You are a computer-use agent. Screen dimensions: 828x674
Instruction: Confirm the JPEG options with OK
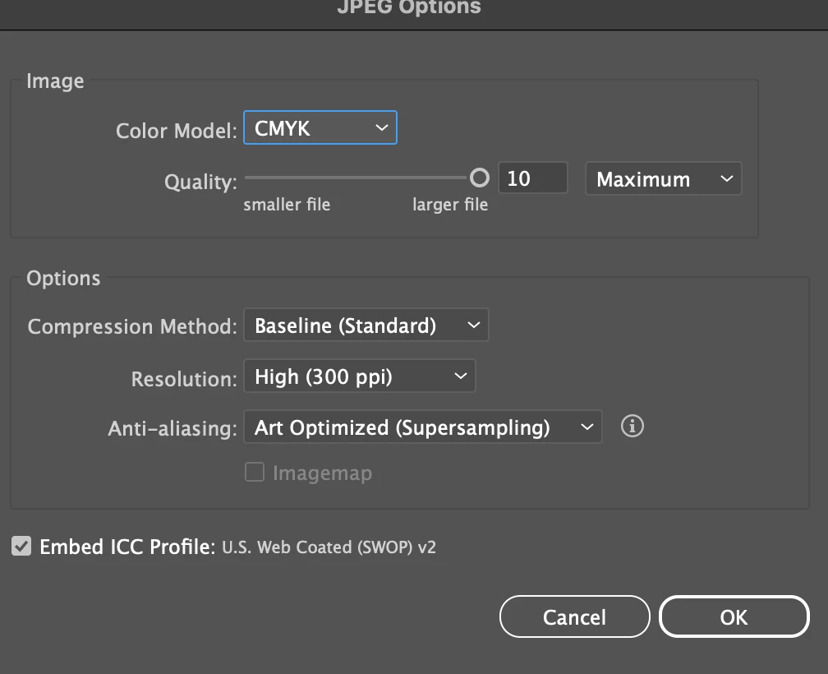[734, 616]
